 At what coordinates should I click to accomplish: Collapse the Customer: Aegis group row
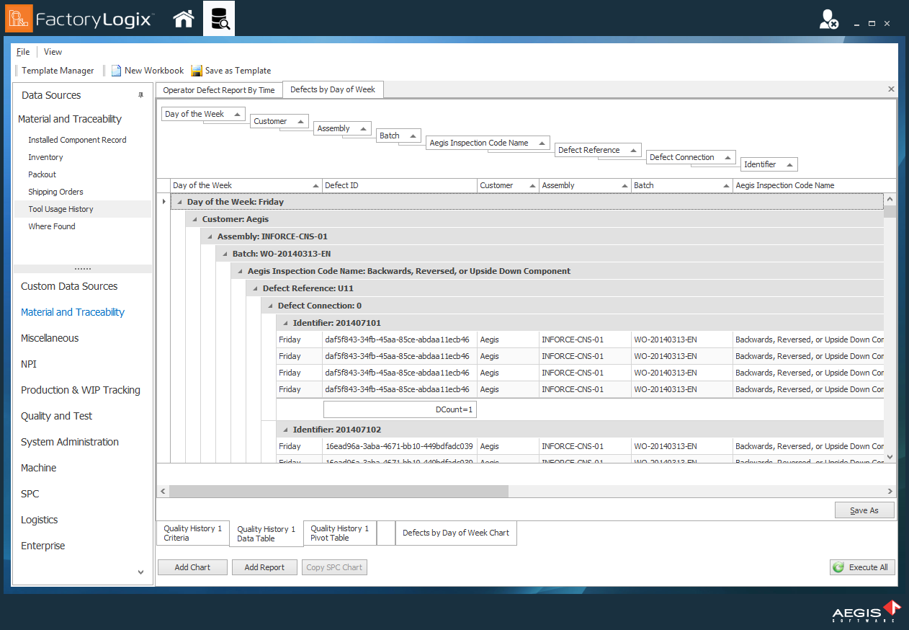pos(195,220)
